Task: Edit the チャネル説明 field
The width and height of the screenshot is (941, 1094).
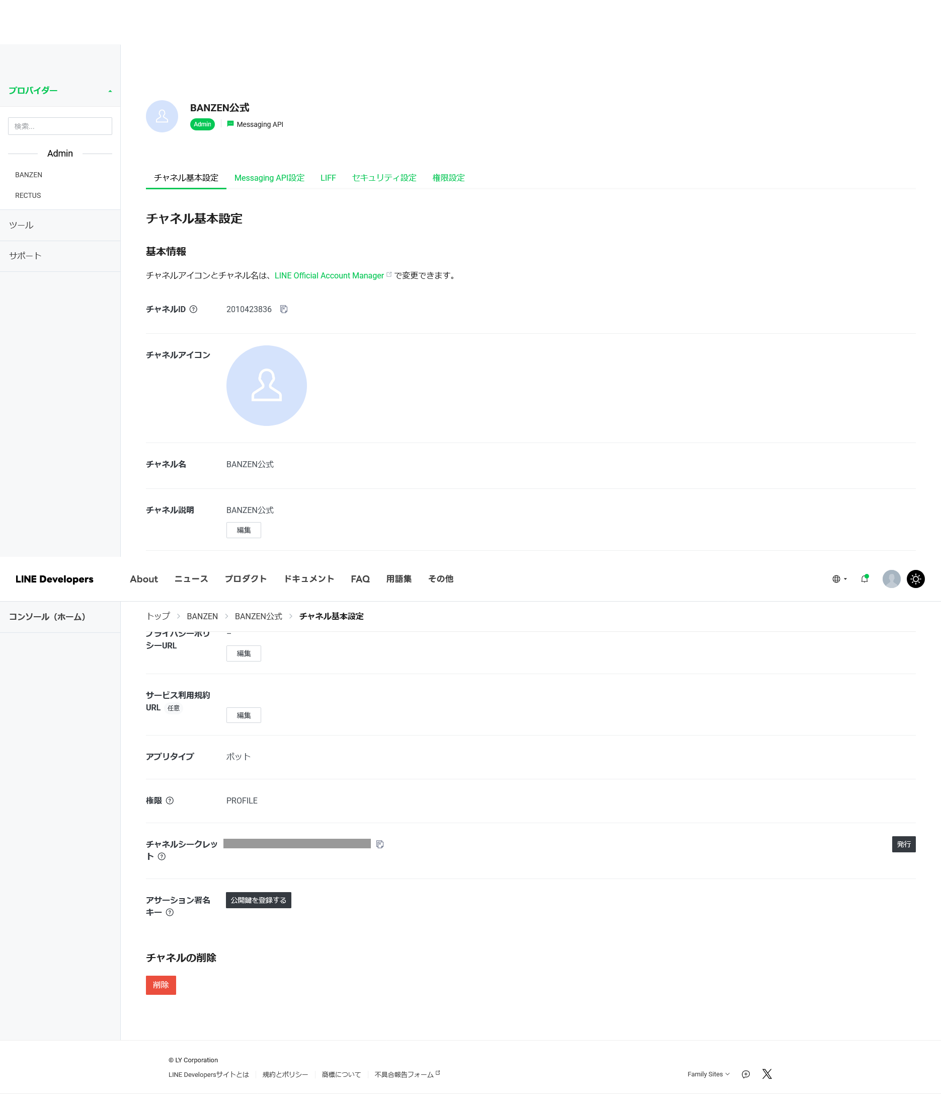Action: click(x=244, y=530)
